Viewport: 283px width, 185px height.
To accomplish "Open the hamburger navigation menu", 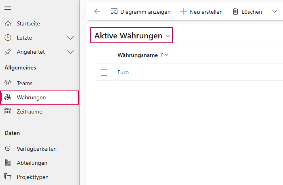I will (x=8, y=8).
